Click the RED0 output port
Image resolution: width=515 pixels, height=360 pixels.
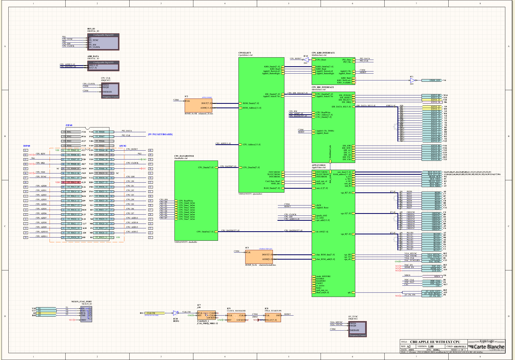tap(432, 193)
